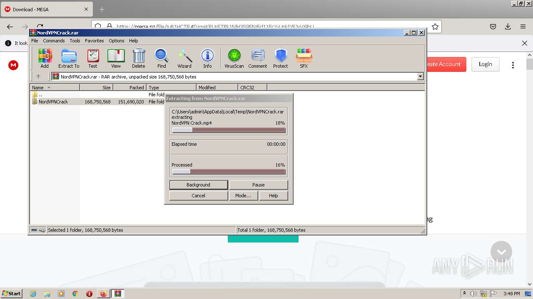Click the Add toolbar icon in WinRAR
The width and height of the screenshot is (533, 299).
(x=45, y=59)
